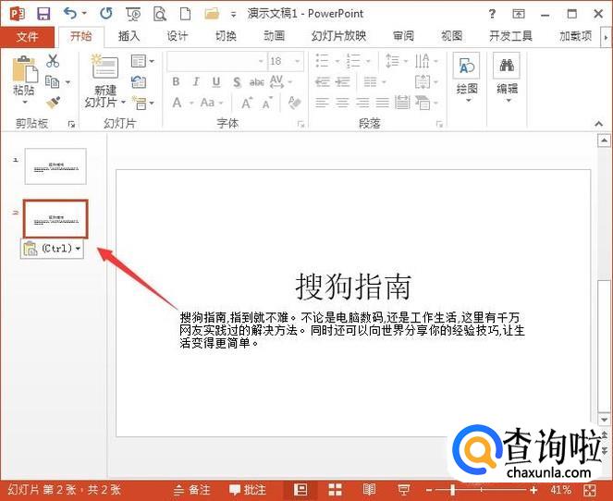Increase font size with large A

tap(246, 104)
